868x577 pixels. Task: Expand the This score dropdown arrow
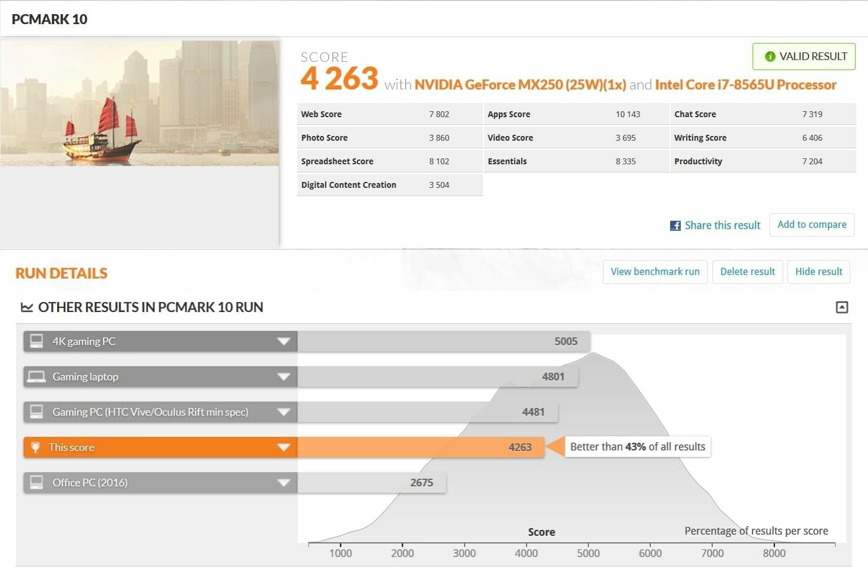284,447
